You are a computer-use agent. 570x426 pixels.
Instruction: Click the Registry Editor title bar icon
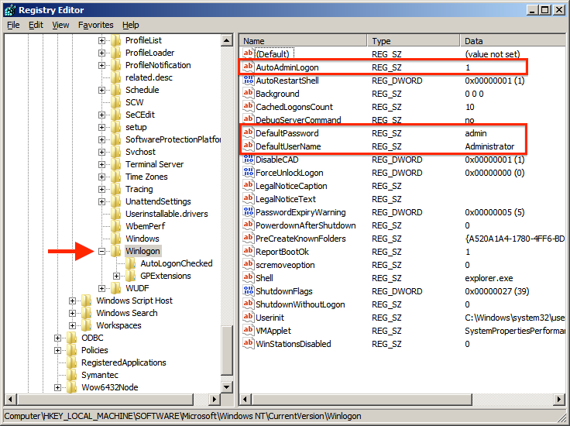pos(10,10)
